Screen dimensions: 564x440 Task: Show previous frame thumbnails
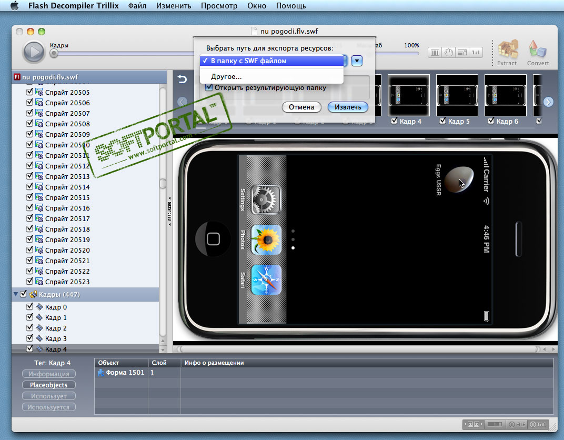(183, 102)
